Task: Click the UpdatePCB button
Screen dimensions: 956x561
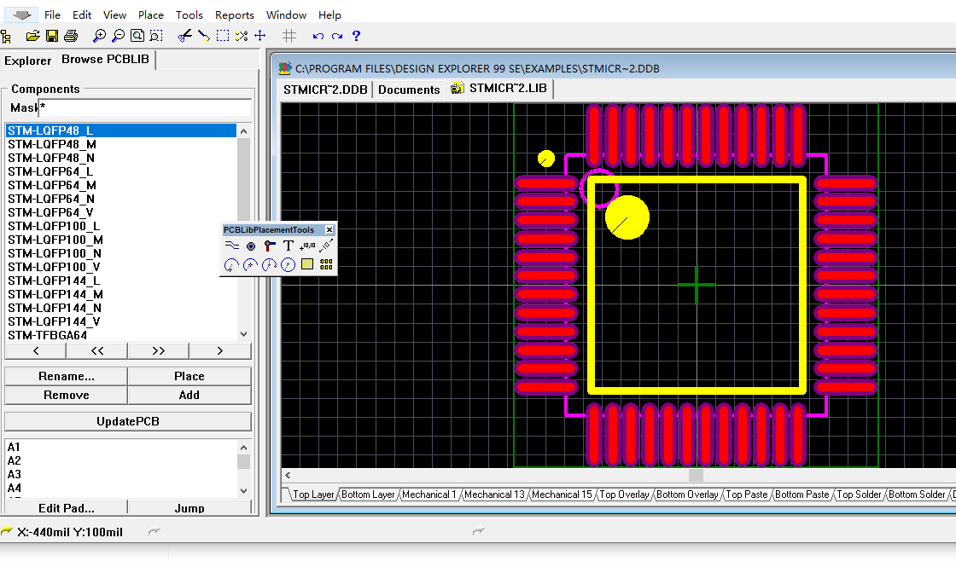Action: (x=128, y=421)
